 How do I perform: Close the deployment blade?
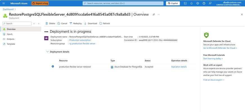pyautogui.click(x=242, y=15)
